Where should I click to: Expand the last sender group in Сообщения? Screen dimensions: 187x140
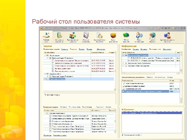click(123, 66)
